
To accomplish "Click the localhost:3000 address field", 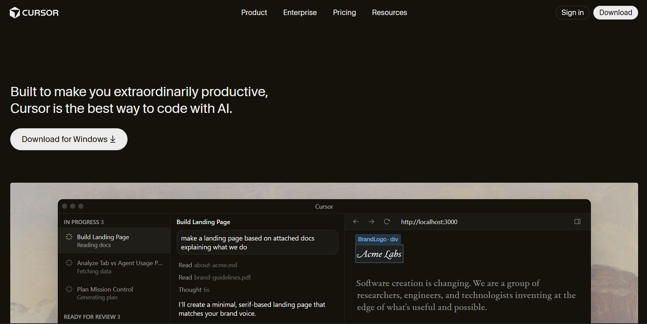I will [x=429, y=222].
